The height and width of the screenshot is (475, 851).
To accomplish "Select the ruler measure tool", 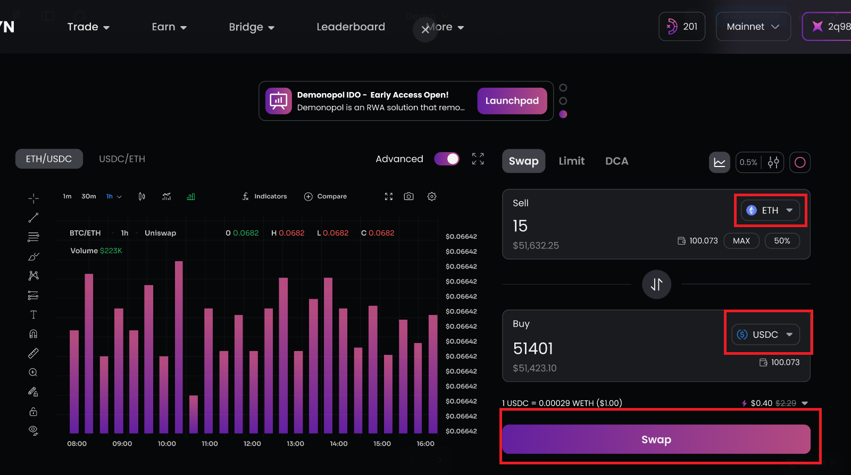I will [33, 353].
